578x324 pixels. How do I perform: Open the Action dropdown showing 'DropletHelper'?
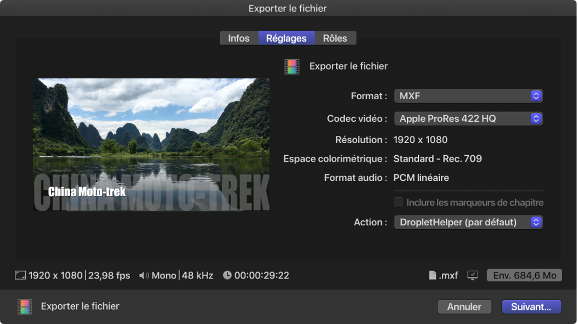point(468,222)
